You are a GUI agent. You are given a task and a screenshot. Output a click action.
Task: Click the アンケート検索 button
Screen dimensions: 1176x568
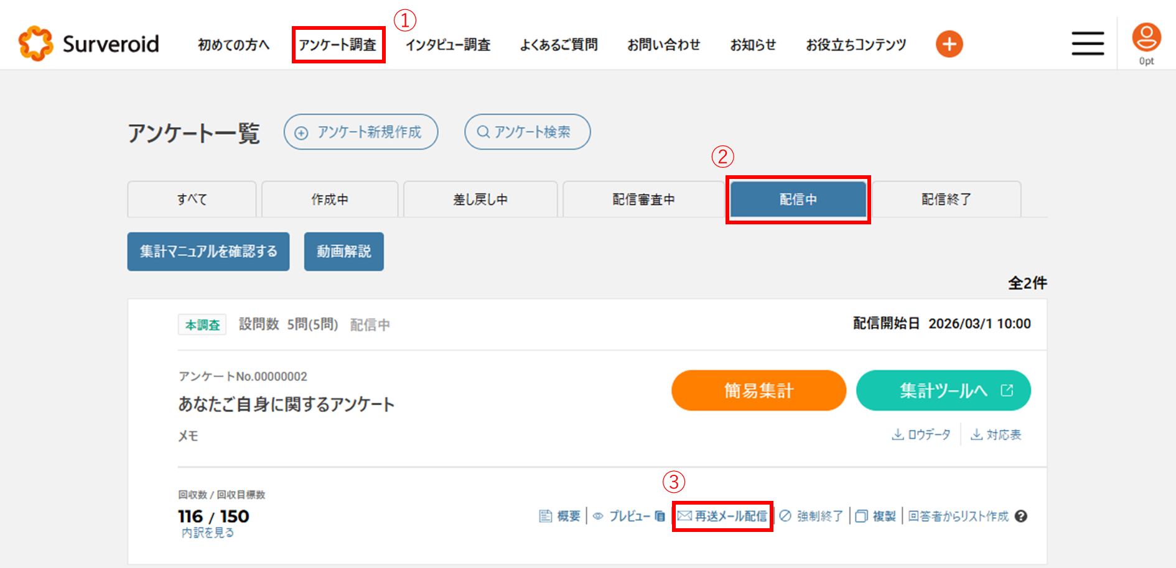tap(527, 132)
